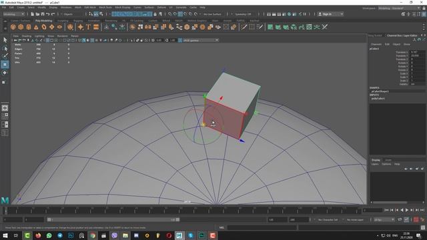Open the No Character Set dropdown
The image size is (427, 240).
[329, 219]
